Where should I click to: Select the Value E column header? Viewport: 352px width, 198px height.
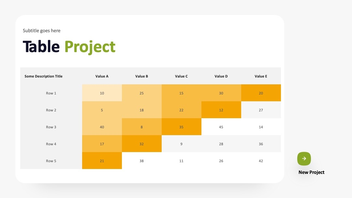click(x=261, y=76)
